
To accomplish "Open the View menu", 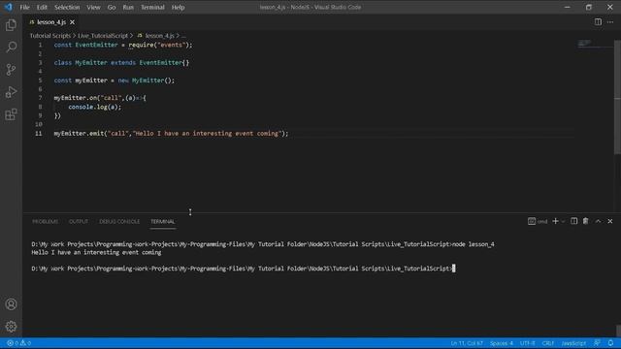I will tap(93, 7).
